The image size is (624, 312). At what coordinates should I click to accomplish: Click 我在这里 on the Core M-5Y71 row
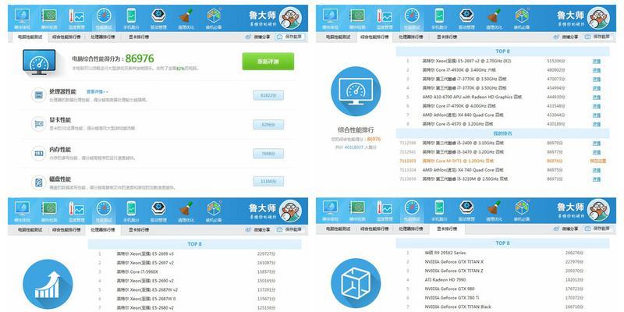click(597, 161)
